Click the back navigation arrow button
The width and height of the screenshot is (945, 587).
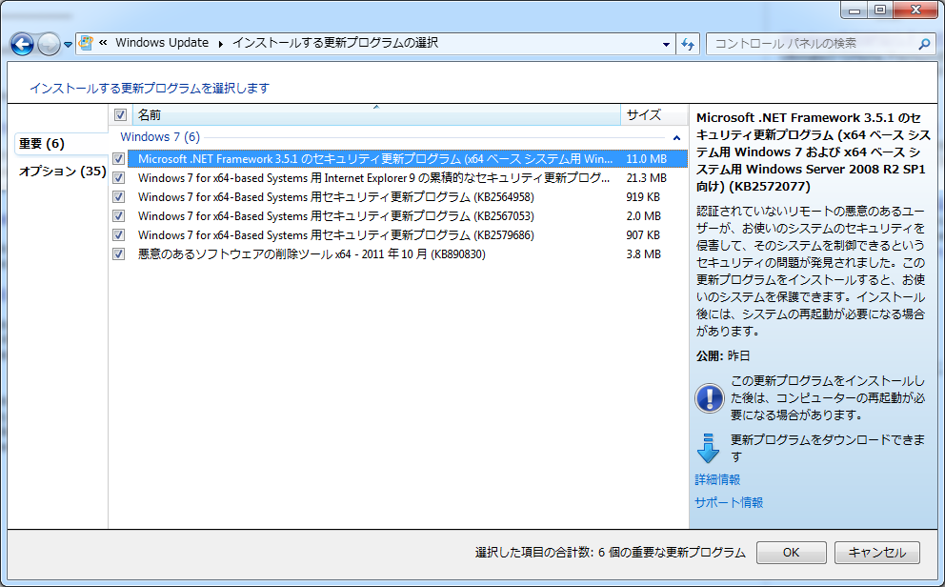coord(23,44)
